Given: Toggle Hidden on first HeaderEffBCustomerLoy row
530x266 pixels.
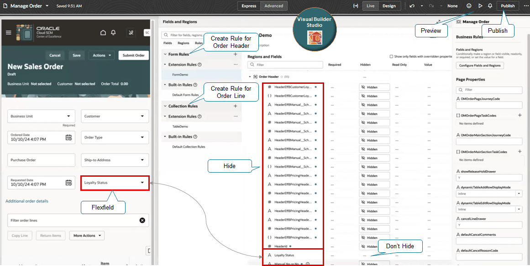Looking at the screenshot, I should [x=374, y=87].
